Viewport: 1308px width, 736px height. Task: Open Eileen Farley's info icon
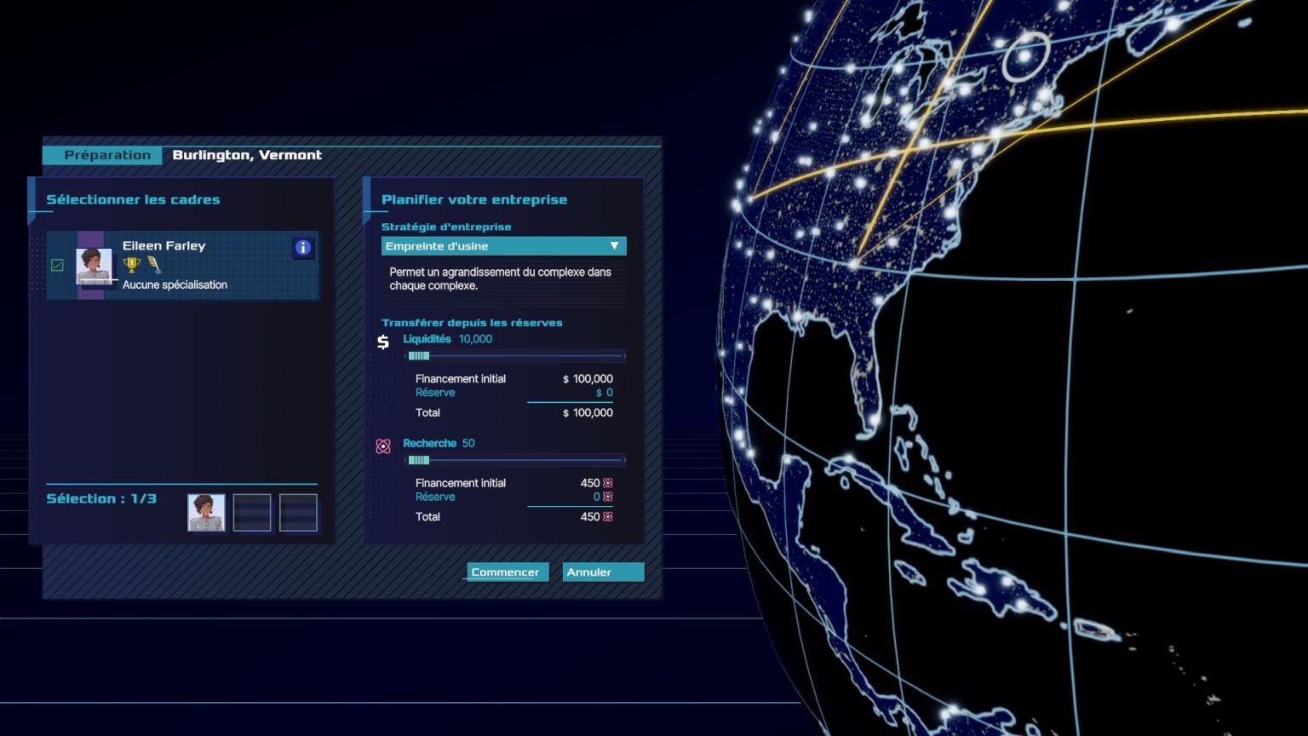pyautogui.click(x=302, y=248)
